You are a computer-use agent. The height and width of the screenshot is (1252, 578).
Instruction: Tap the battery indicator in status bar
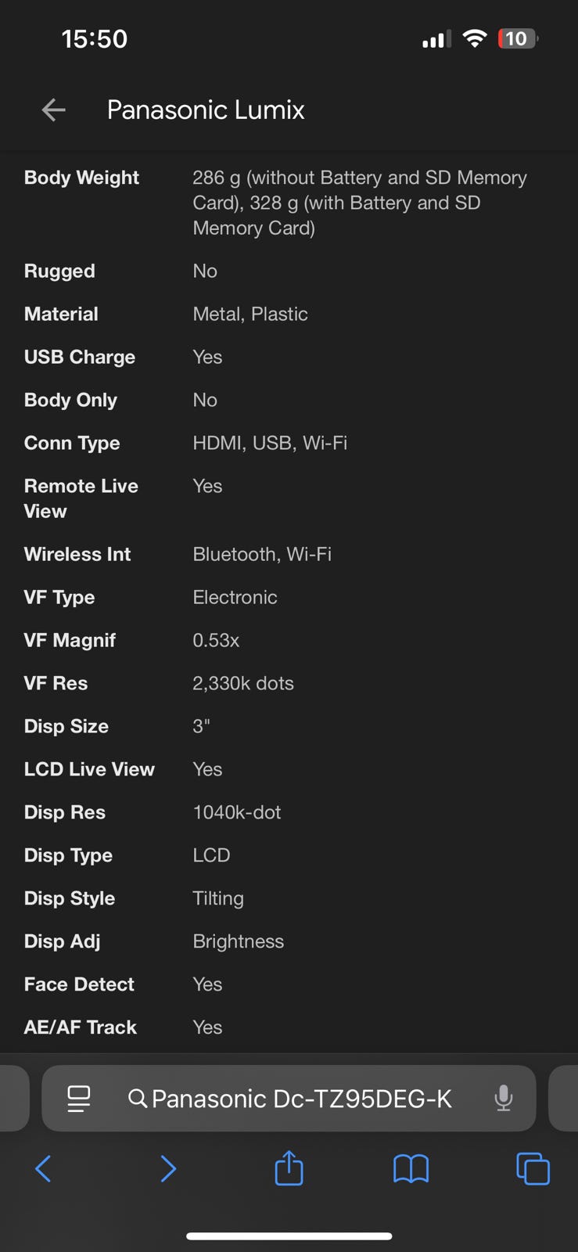click(518, 38)
